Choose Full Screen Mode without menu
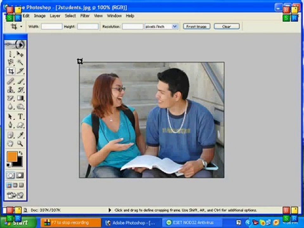This screenshot has height=228, width=304. 21,185
